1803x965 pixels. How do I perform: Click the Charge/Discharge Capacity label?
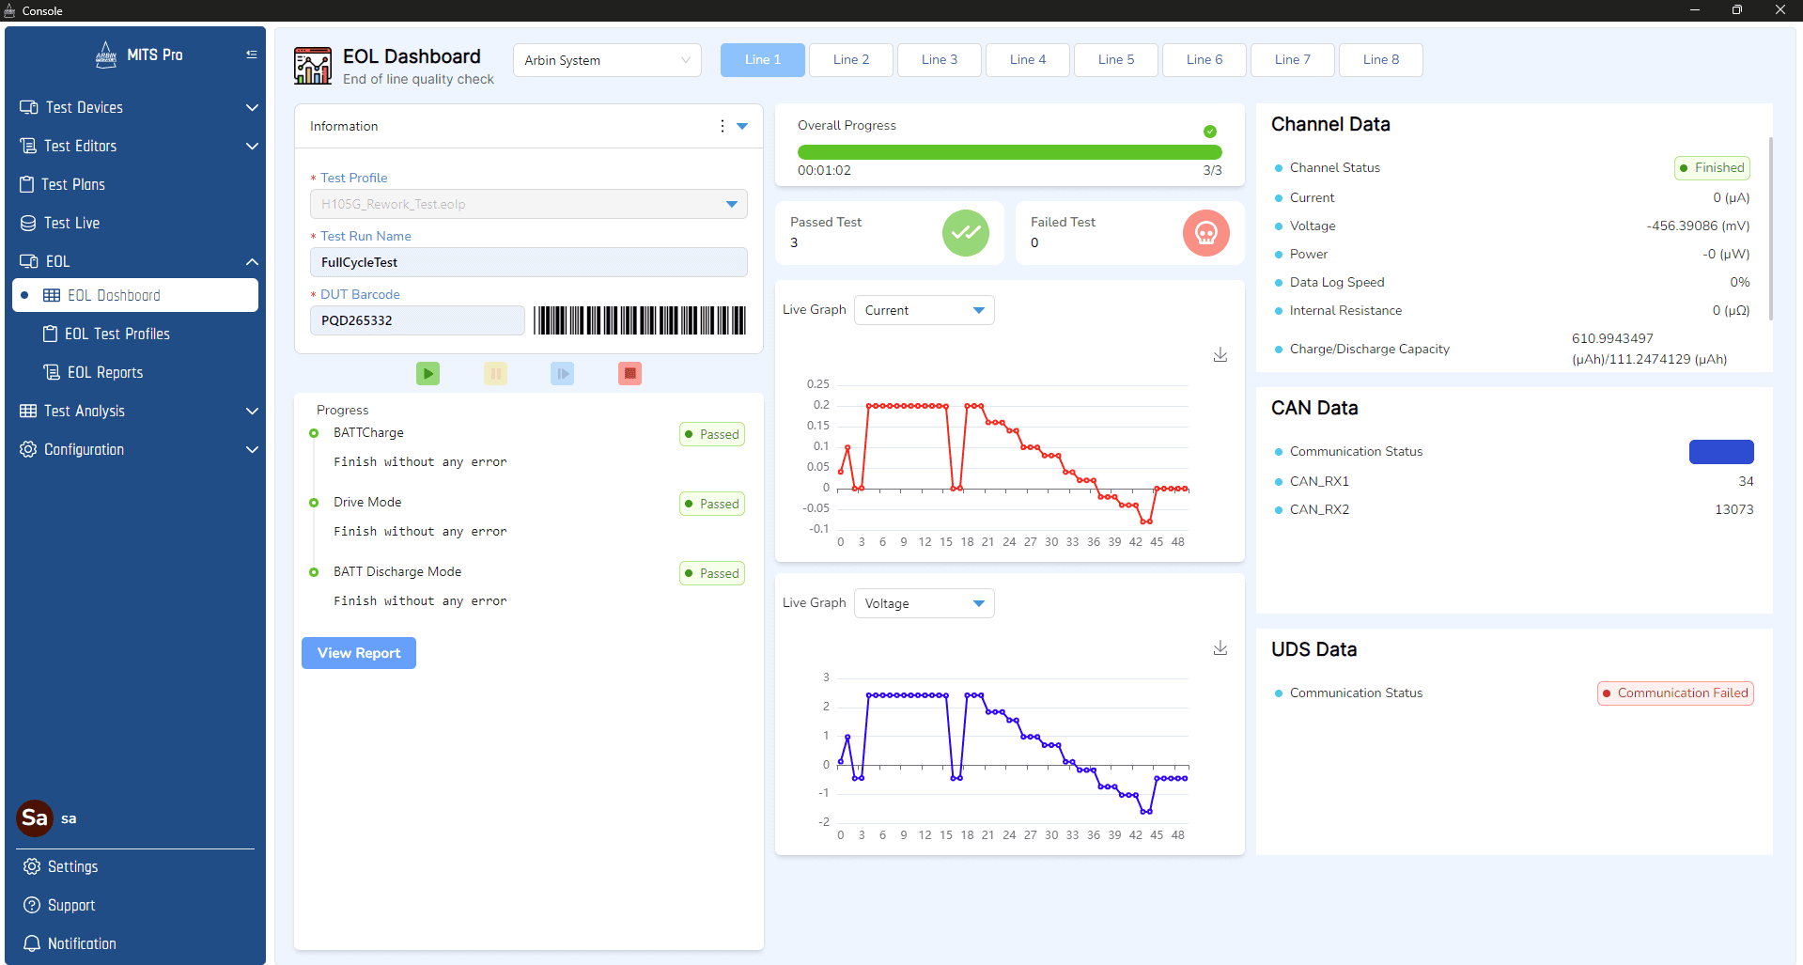click(1369, 349)
